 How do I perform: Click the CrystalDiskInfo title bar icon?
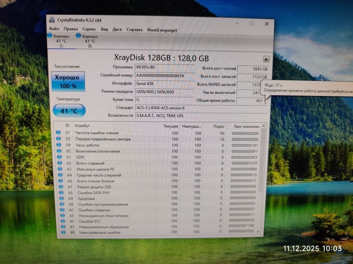click(x=52, y=20)
